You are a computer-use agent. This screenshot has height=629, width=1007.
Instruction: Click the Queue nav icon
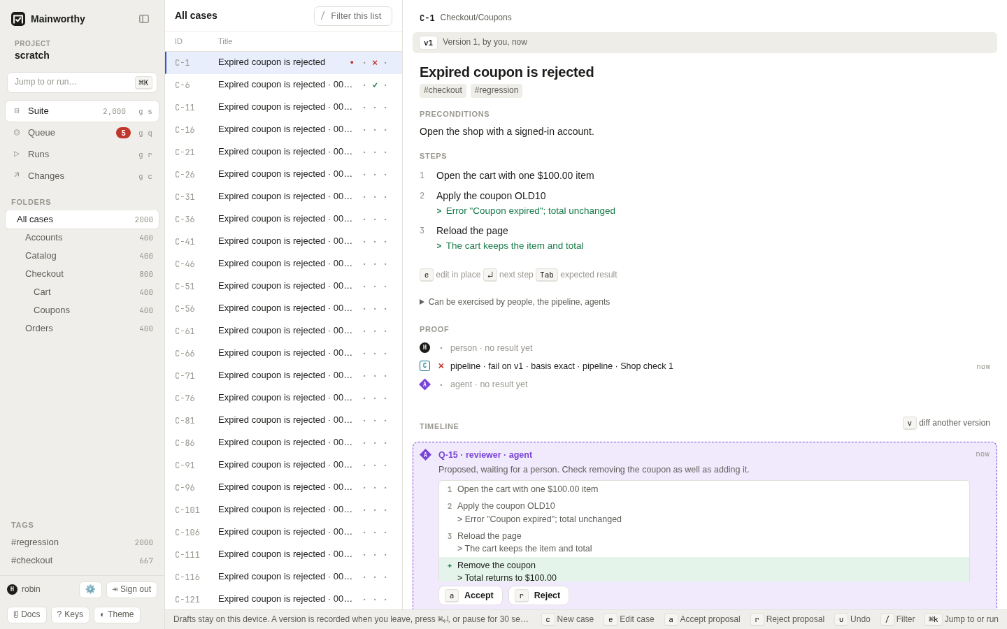17,133
